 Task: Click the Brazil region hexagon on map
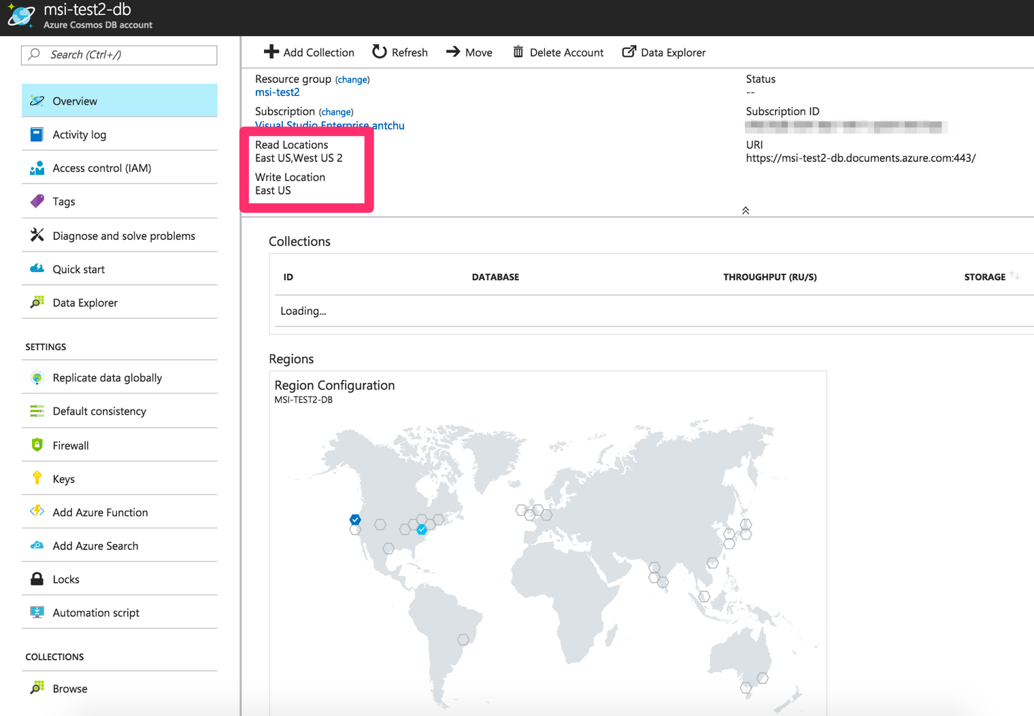[x=463, y=640]
